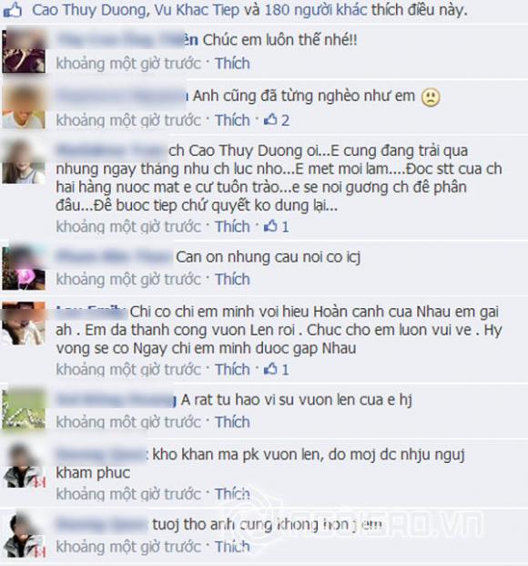This screenshot has width=528, height=566.
Task: Click the thumbs-up icon beside the likes summary
Action: [12, 10]
